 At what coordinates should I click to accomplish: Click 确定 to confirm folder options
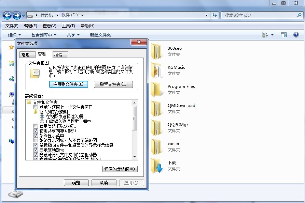[x=76, y=183]
